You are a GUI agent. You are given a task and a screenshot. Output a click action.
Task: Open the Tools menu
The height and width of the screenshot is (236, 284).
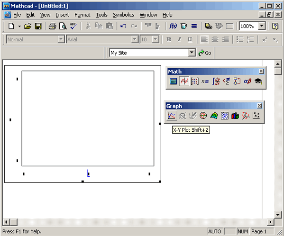(101, 15)
